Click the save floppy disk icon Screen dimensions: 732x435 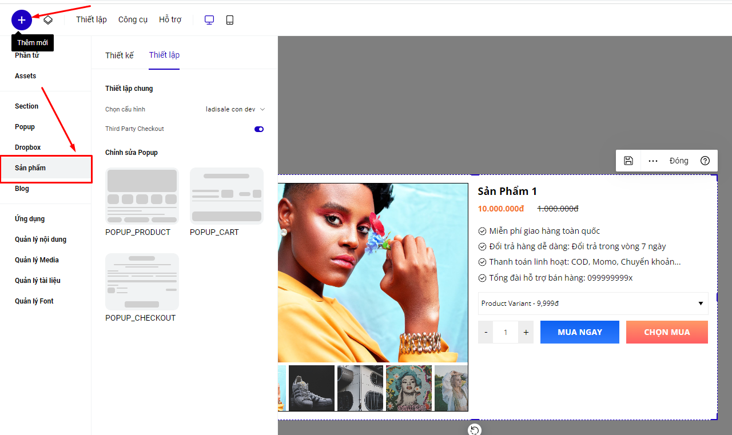coord(628,161)
